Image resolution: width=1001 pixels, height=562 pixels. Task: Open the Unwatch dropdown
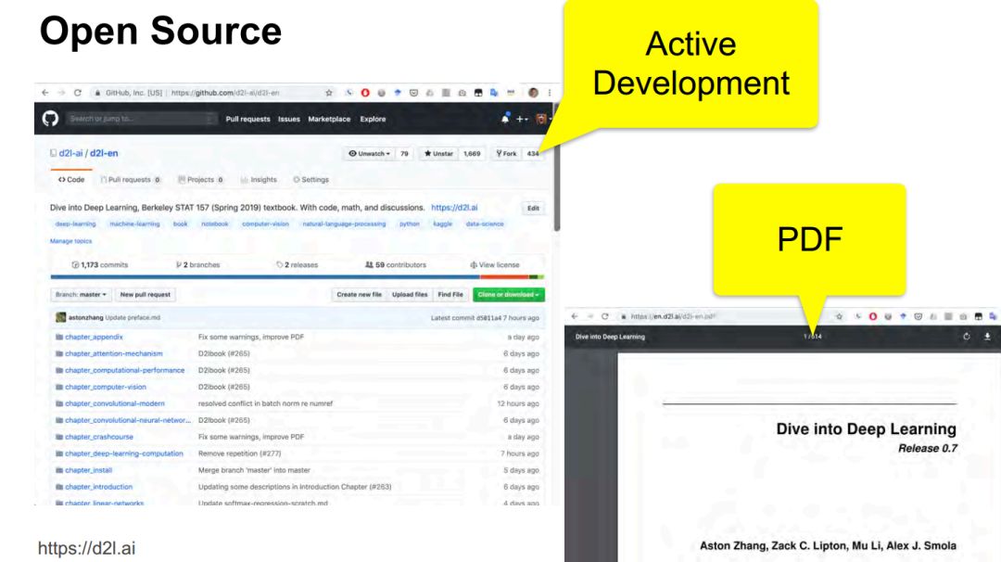(369, 153)
